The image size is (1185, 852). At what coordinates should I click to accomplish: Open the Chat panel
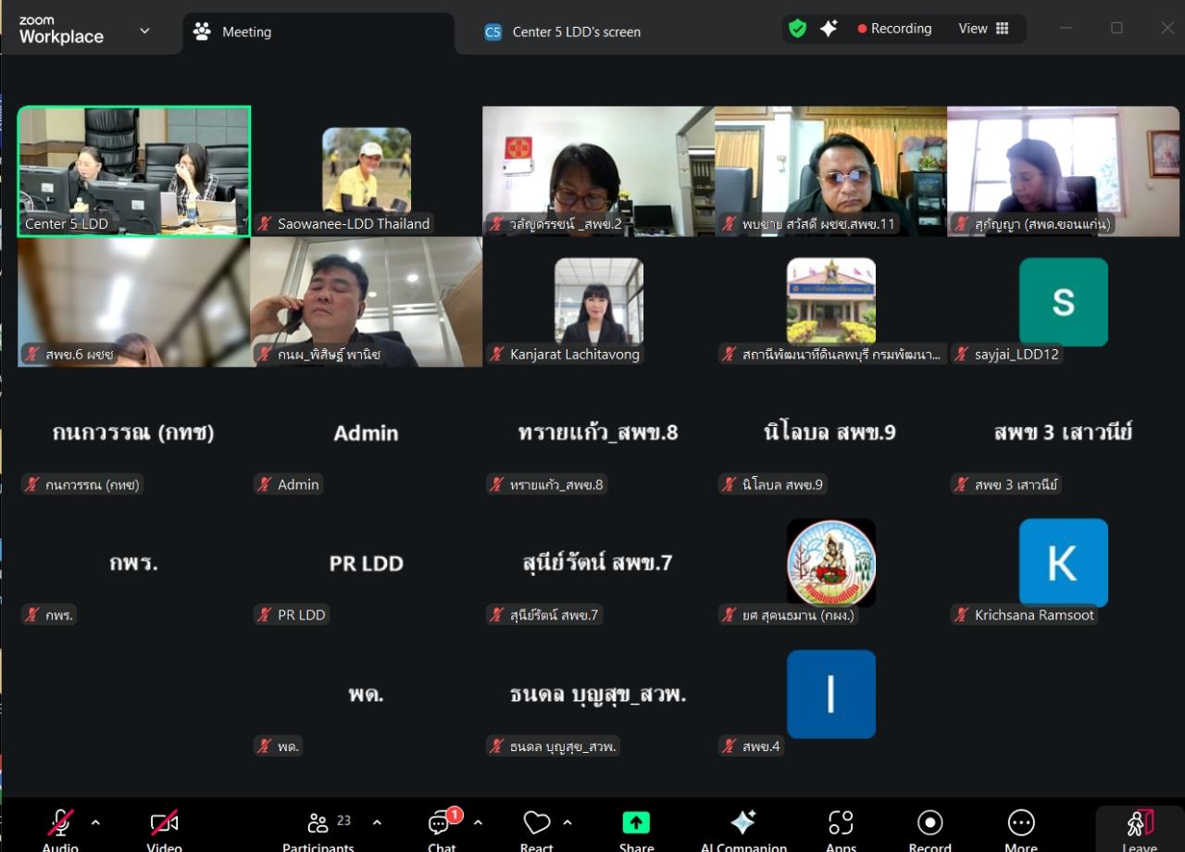(x=442, y=825)
